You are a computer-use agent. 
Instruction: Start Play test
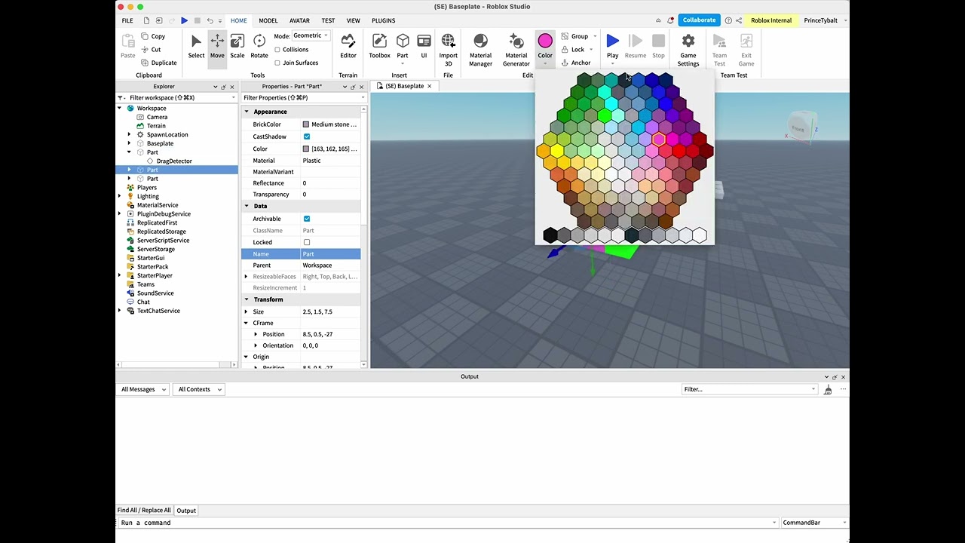(x=612, y=47)
